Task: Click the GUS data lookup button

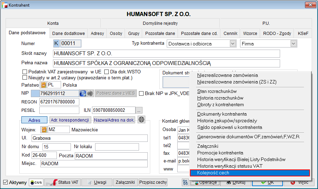Action: [36, 182]
